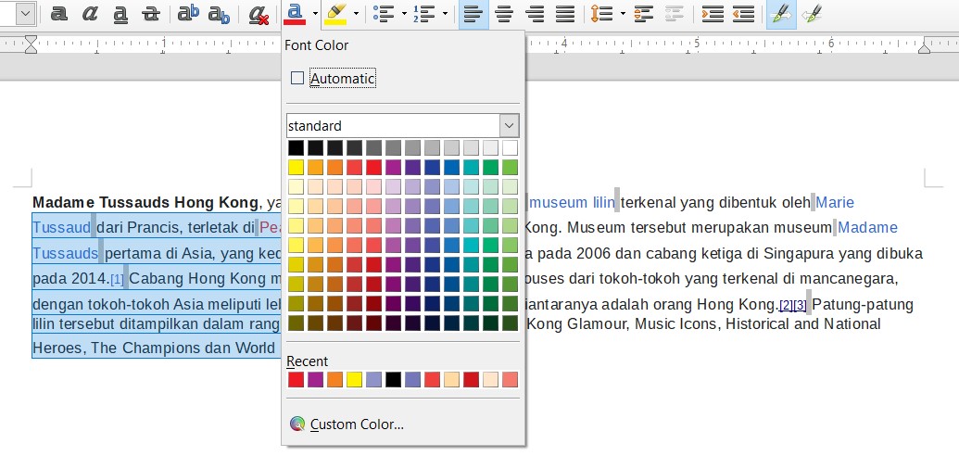Open the Custom Color dialog

357,424
